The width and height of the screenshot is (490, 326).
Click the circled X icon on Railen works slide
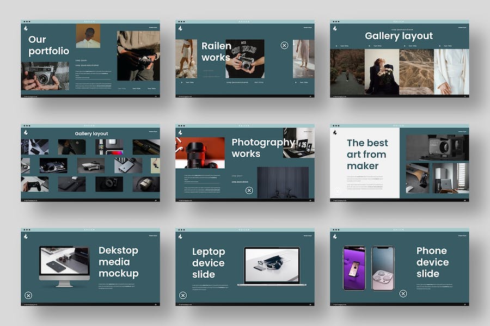(x=284, y=45)
